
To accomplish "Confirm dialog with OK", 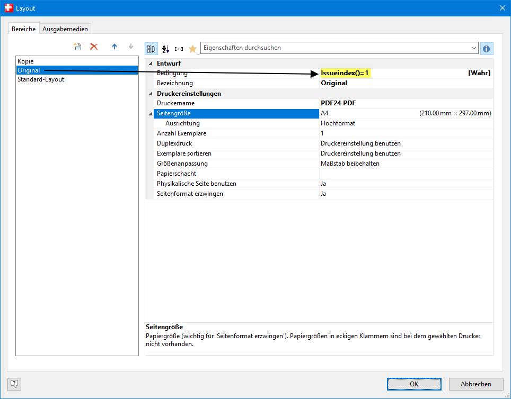I will coord(414,384).
